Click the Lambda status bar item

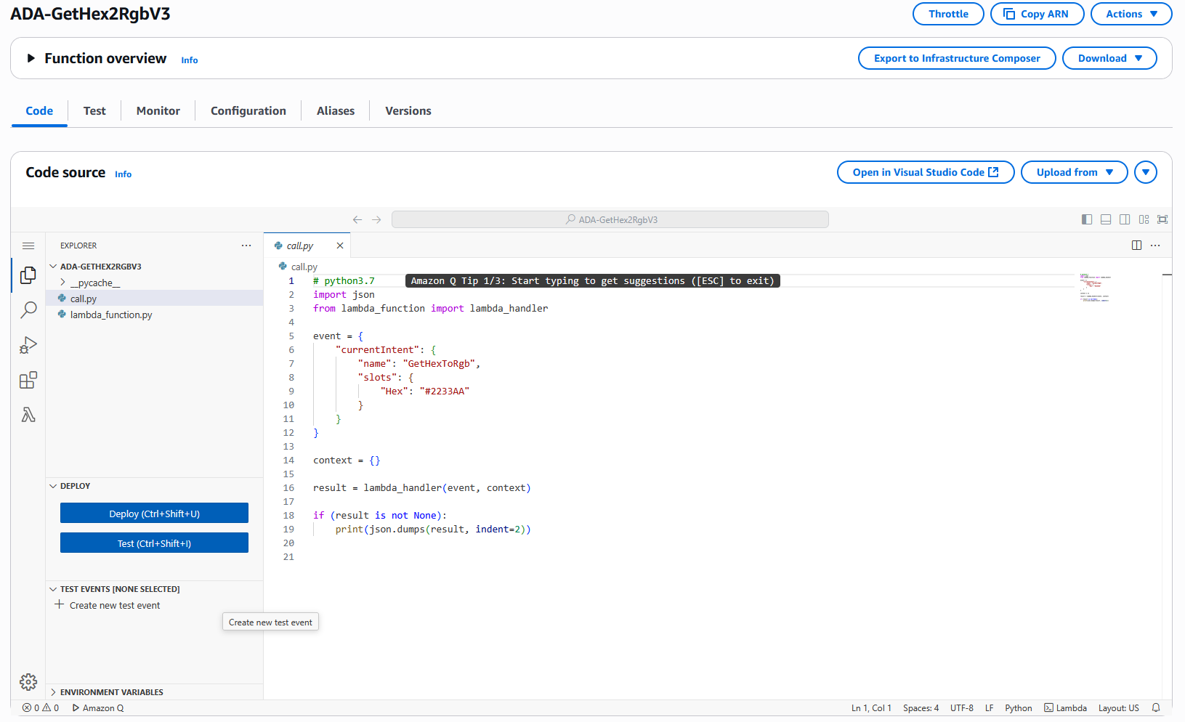(1065, 707)
